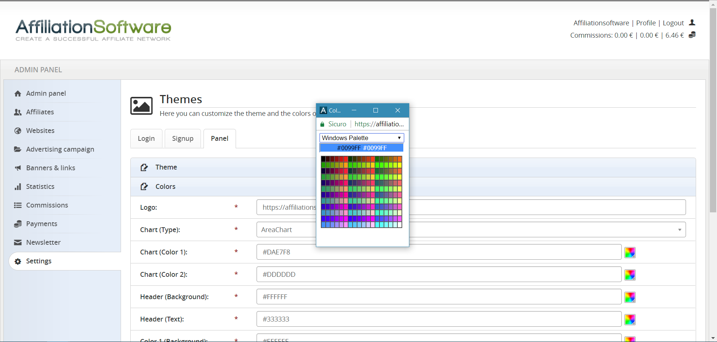
Task: Open Commissions in the sidebar
Action: point(47,205)
